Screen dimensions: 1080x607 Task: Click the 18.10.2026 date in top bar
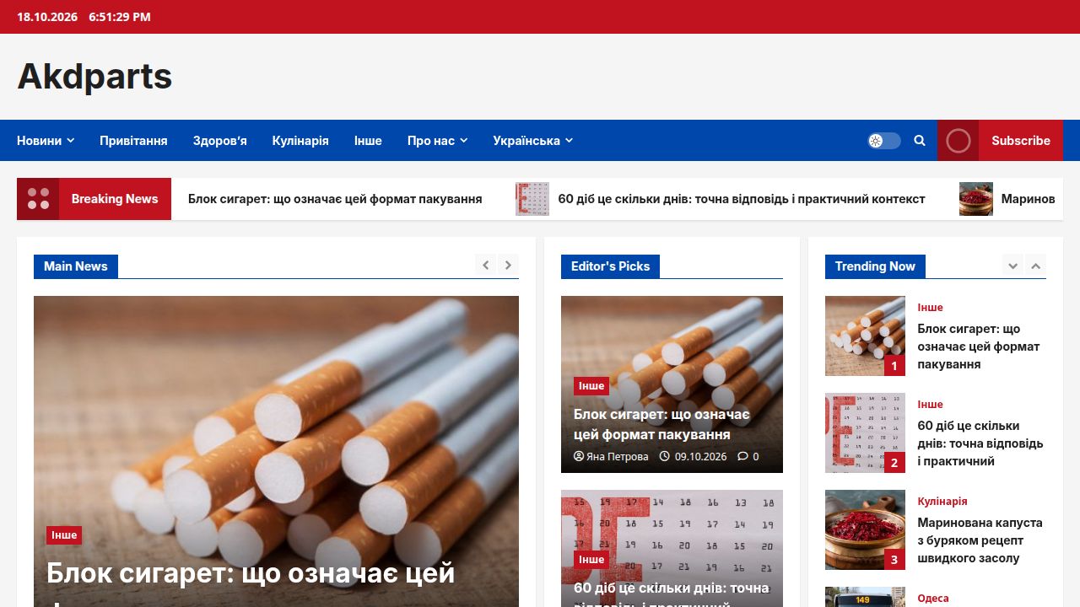pos(47,17)
